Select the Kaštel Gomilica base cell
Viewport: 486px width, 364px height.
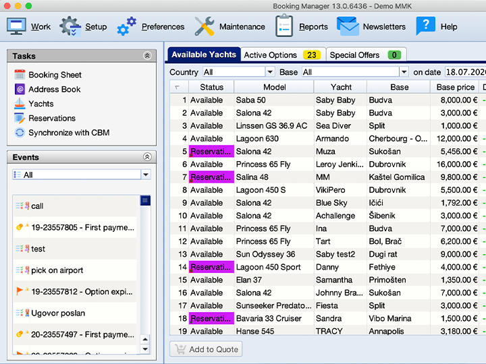(399, 177)
